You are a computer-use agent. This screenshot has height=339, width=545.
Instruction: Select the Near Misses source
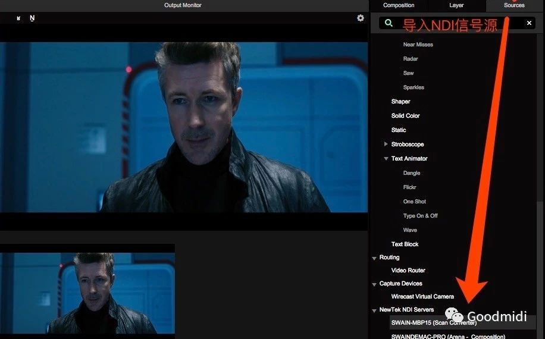[x=418, y=45]
